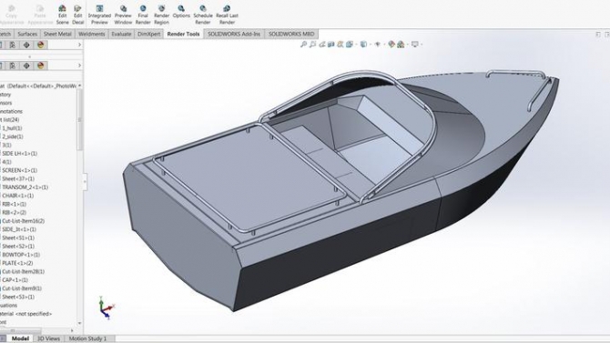Click Zoom to Area in view toolbar
The height and width of the screenshot is (343, 610).
tap(313, 45)
